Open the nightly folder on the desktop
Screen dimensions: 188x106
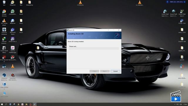[182, 49]
